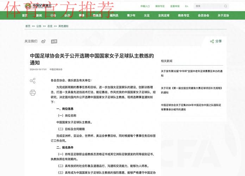Click the share icon left of article
Screen dimensions: 245x176
click(33, 81)
